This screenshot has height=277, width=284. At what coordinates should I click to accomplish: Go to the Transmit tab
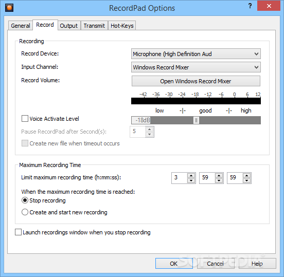[x=94, y=26]
